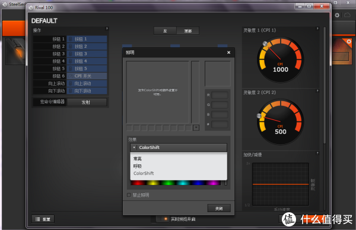The height and width of the screenshot is (230, 356).
Task: Click the small scrollbar beside the gradient bar
Action: (225, 183)
